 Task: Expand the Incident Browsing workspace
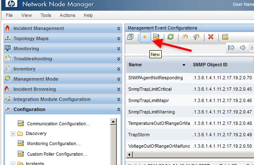(119, 89)
